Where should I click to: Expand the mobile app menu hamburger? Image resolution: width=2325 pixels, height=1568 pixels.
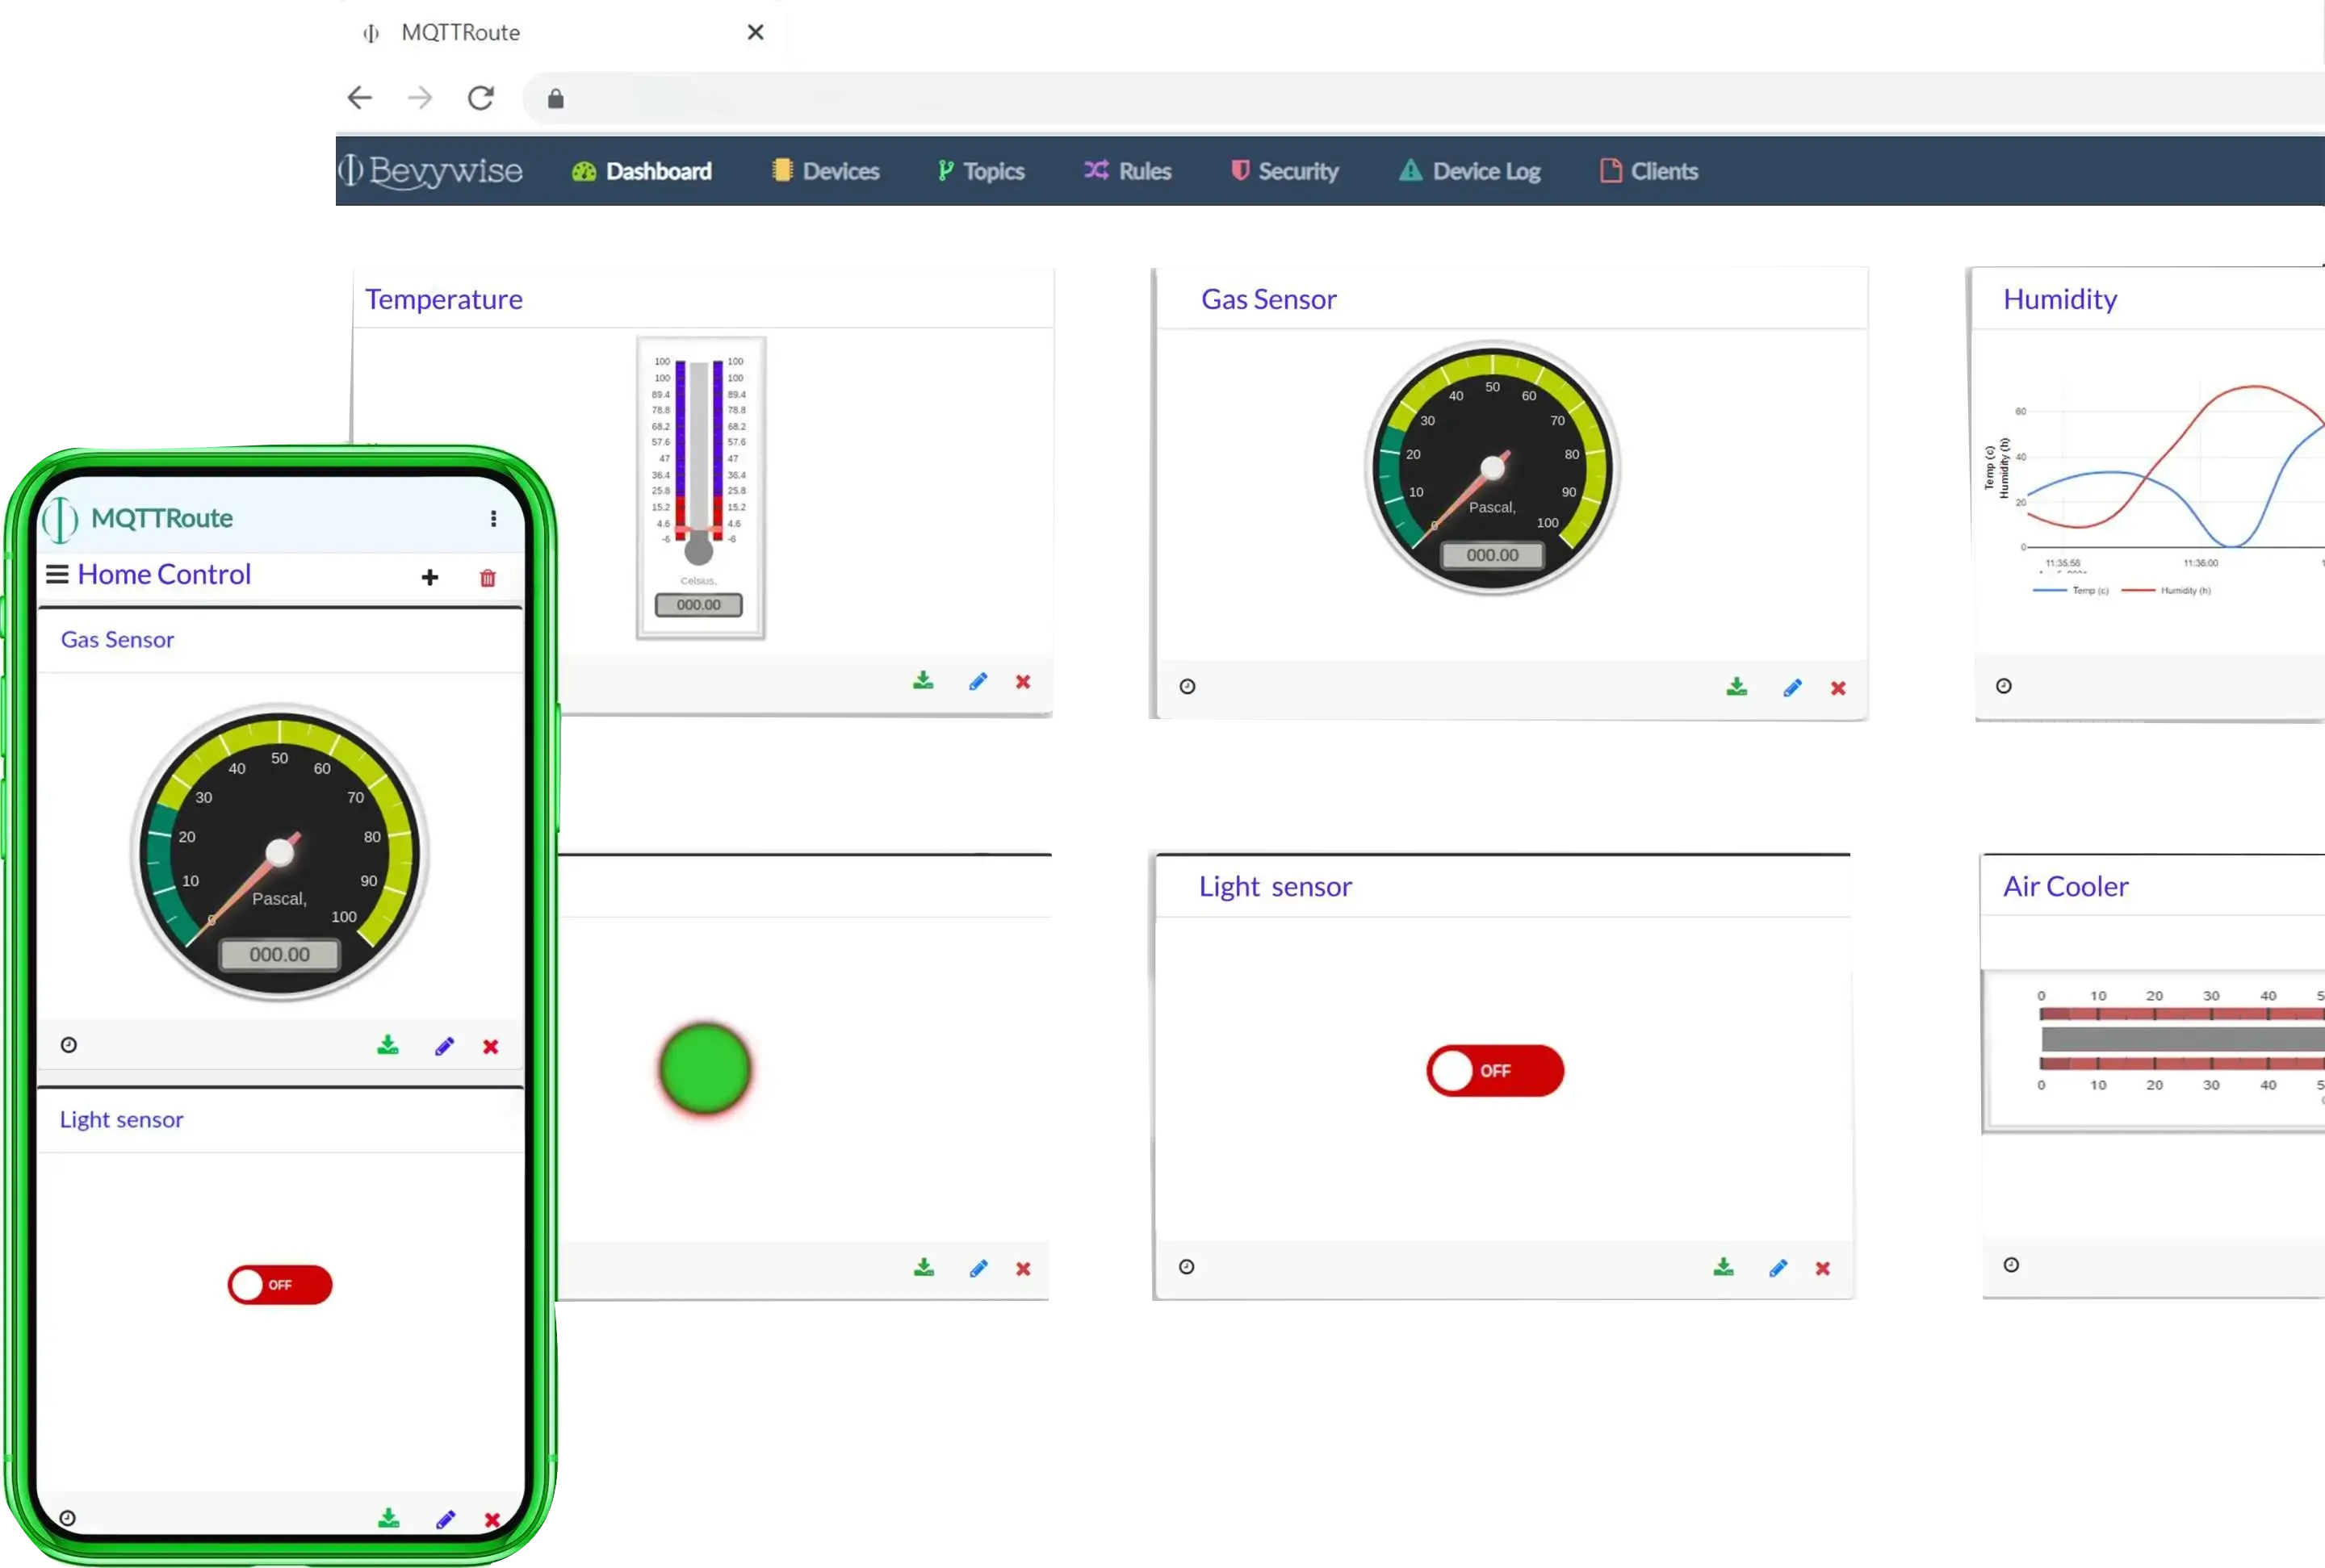point(58,572)
